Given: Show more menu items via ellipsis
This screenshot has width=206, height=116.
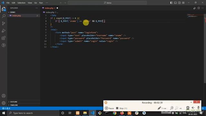Looking at the screenshot, I should point(47,3).
